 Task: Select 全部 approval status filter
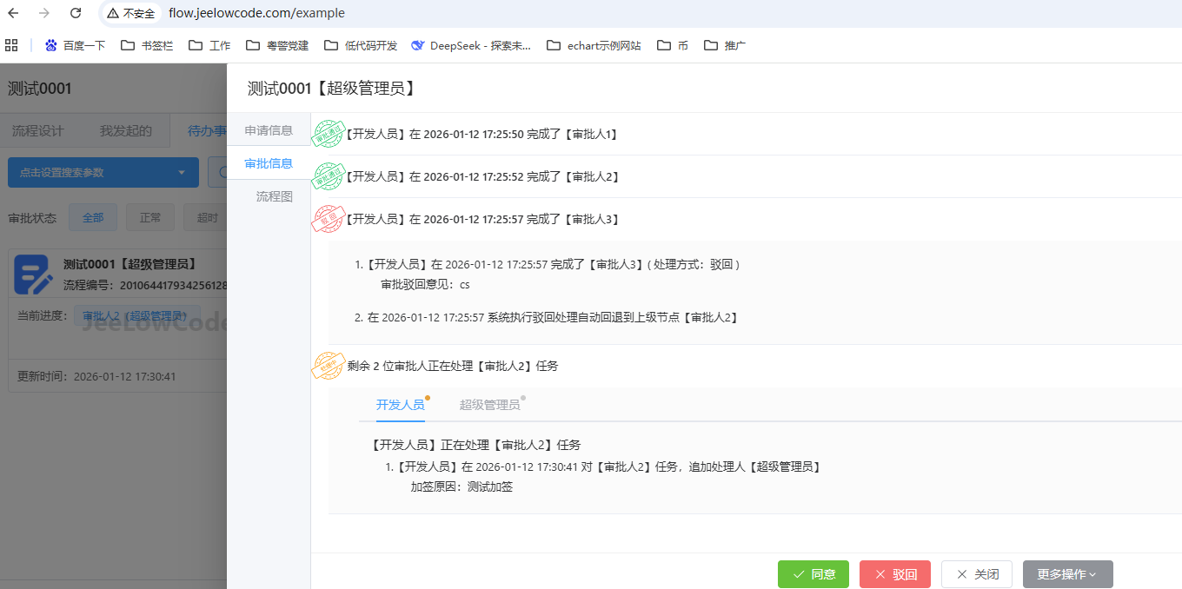point(93,217)
